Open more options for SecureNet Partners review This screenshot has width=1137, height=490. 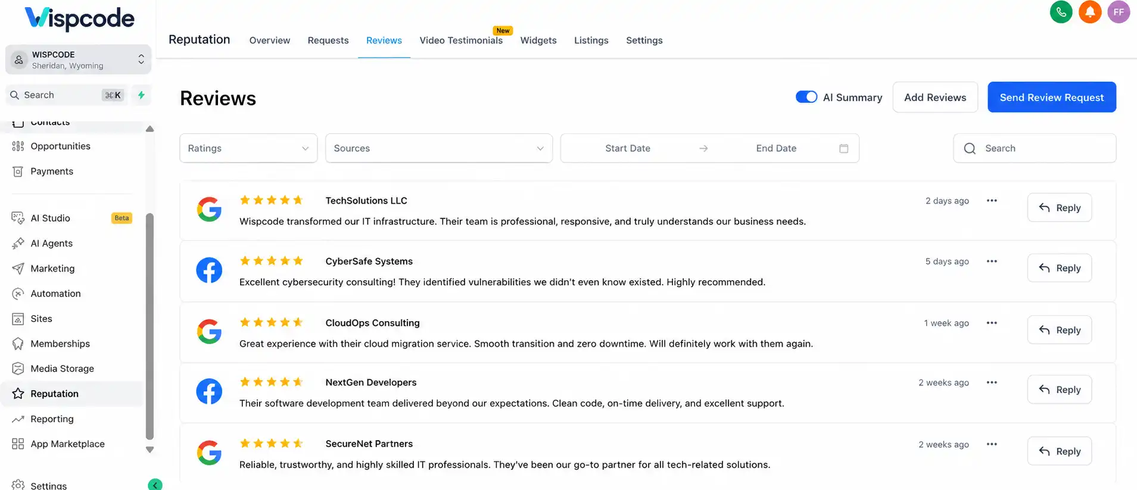coord(992,444)
